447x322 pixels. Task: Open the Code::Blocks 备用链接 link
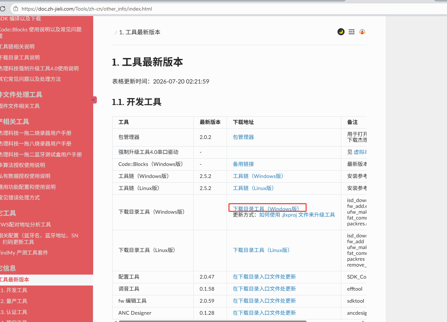point(243,164)
